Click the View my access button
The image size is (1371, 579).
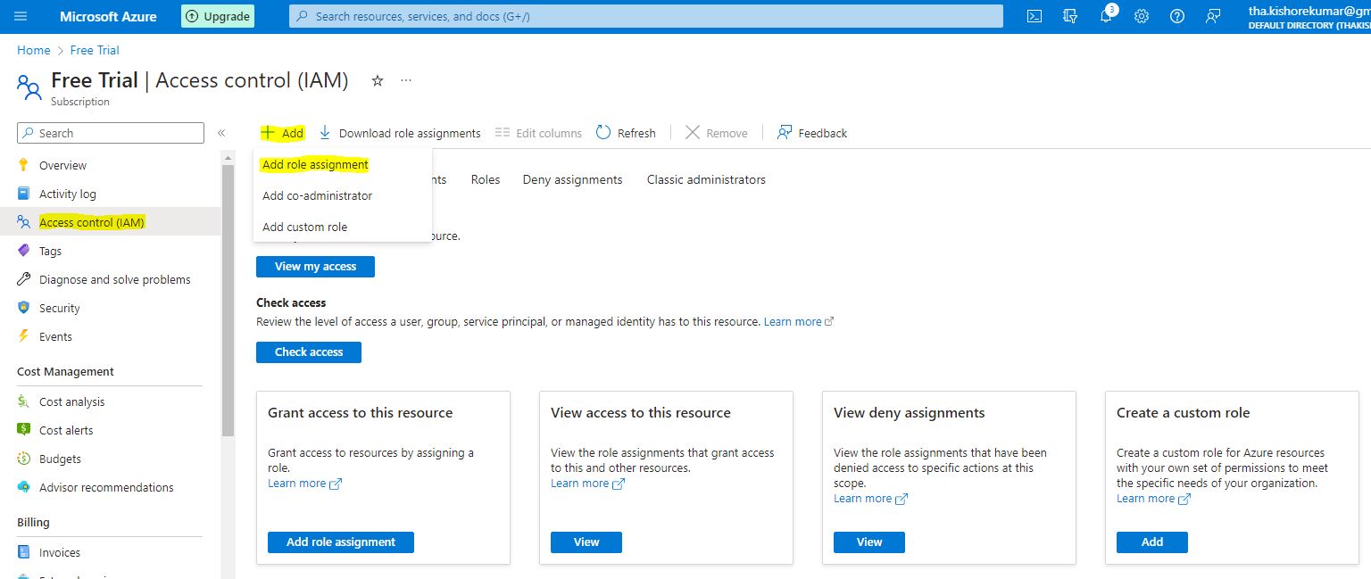click(x=315, y=267)
